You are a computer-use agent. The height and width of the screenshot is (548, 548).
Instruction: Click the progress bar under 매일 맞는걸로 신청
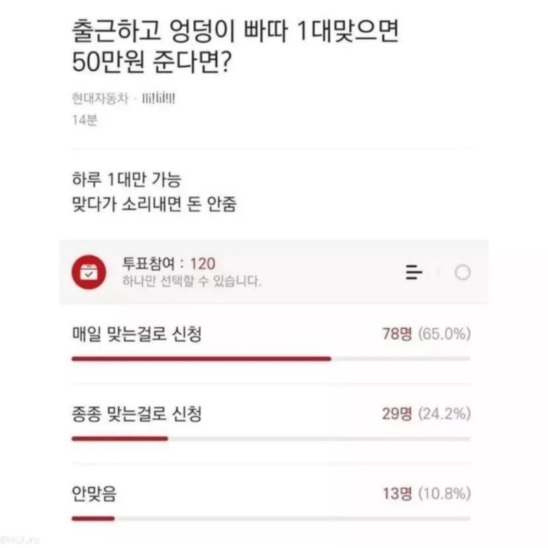tap(271, 357)
